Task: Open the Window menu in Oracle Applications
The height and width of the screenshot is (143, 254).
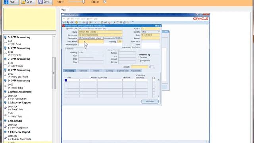Action: click(90, 19)
